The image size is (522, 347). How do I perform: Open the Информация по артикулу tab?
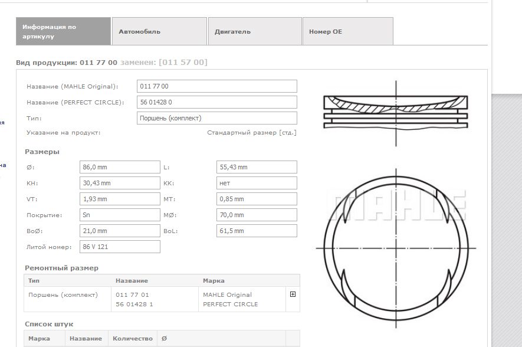(x=63, y=31)
